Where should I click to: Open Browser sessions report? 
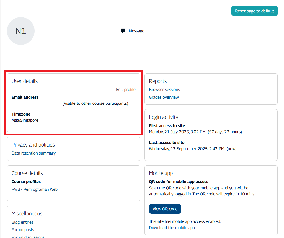(164, 90)
